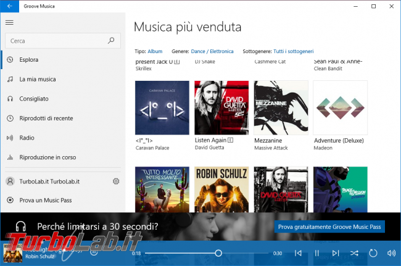Open artist David Guetta

(209, 148)
